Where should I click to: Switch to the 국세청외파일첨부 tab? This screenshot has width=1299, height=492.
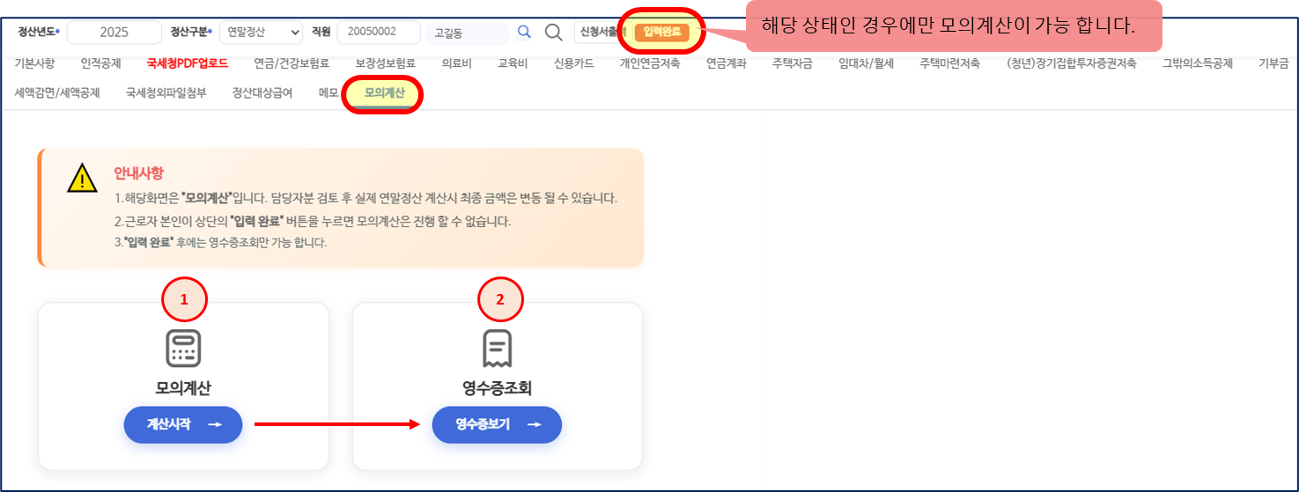pyautogui.click(x=166, y=92)
